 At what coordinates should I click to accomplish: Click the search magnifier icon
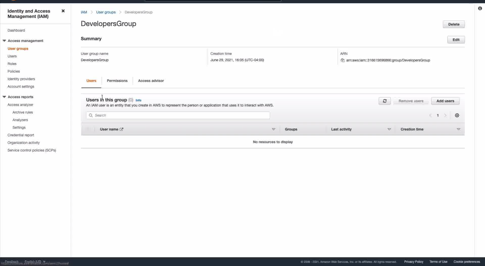[x=91, y=115]
